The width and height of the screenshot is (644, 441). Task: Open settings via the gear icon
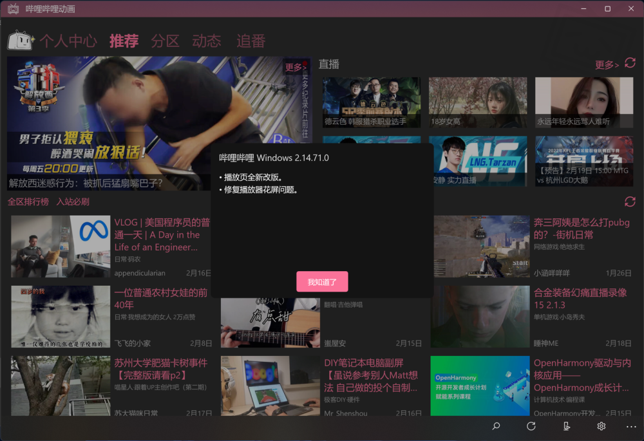pyautogui.click(x=601, y=426)
